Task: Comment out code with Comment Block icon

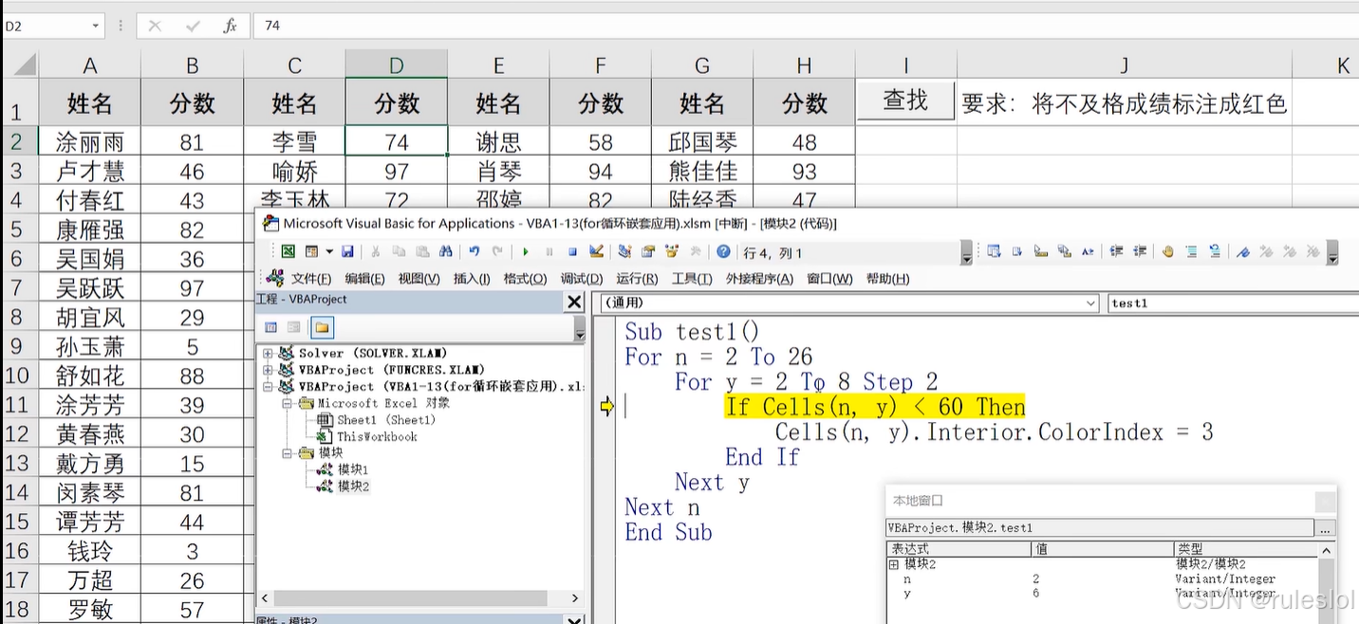Action: click(1191, 251)
